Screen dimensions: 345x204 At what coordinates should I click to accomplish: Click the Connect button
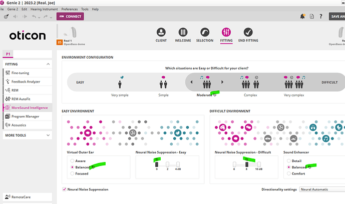click(x=70, y=16)
